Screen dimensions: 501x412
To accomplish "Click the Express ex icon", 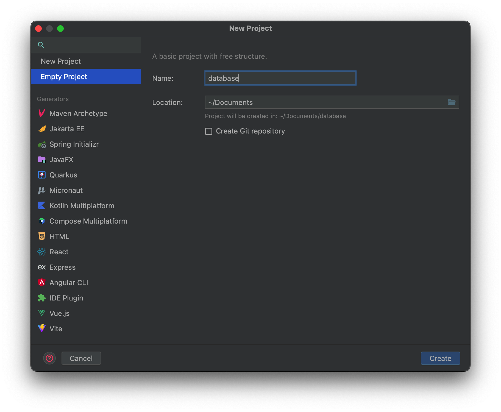I will tap(42, 267).
